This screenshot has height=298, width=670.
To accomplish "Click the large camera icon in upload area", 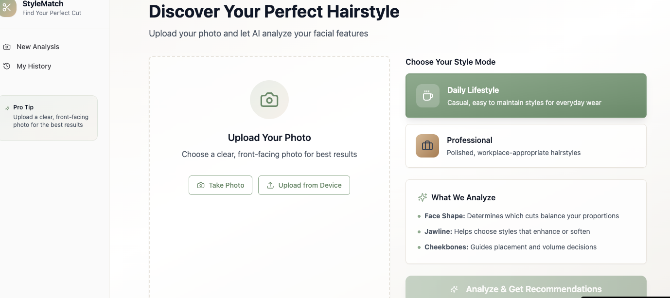I will (x=269, y=100).
